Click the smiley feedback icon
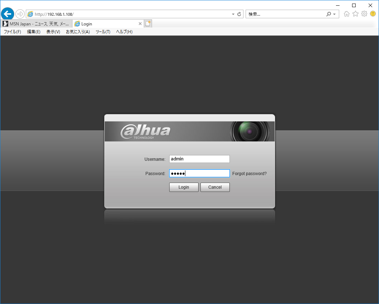 click(373, 14)
